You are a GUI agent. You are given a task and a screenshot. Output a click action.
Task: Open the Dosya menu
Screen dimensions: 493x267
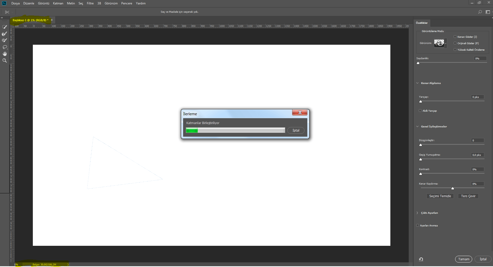click(16, 3)
